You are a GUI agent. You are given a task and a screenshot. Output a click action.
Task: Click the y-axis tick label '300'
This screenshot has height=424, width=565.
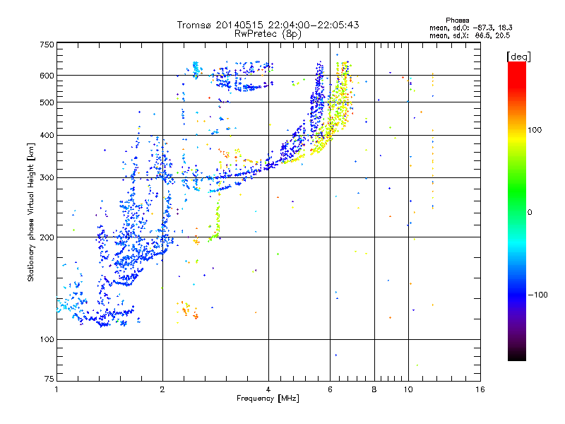(47, 178)
